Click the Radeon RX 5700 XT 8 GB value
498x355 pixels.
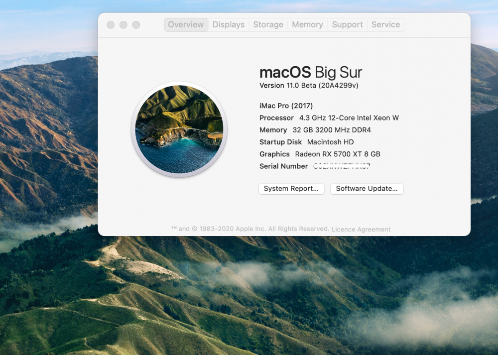[338, 154]
